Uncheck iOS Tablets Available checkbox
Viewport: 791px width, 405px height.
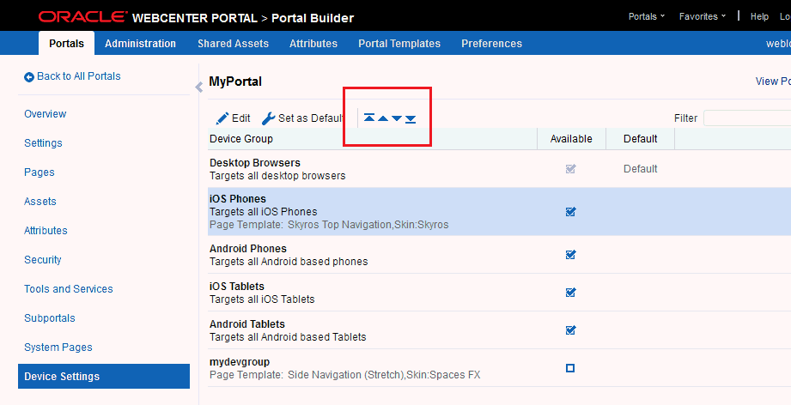[x=570, y=292]
